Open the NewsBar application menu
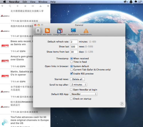This screenshot has width=143, height=127. pyautogui.click(x=14, y=2)
